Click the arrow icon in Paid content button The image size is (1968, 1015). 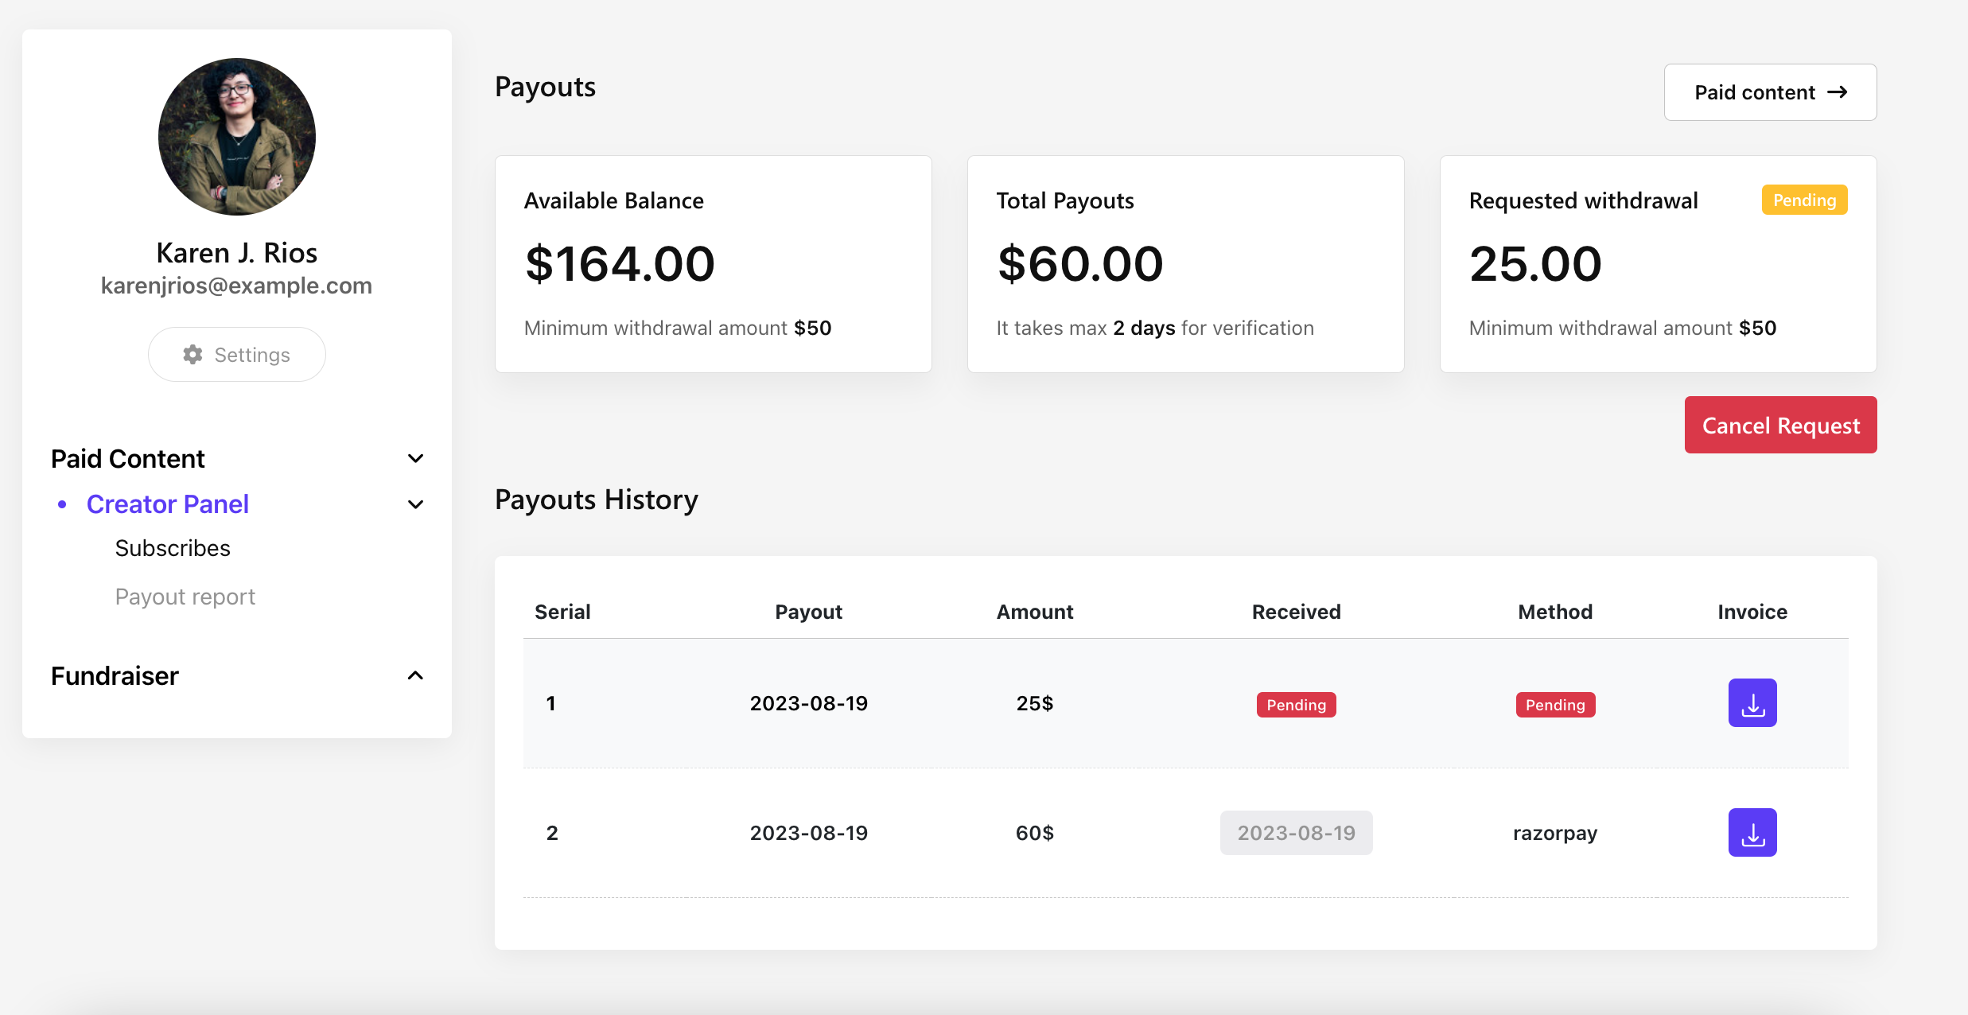pos(1837,92)
